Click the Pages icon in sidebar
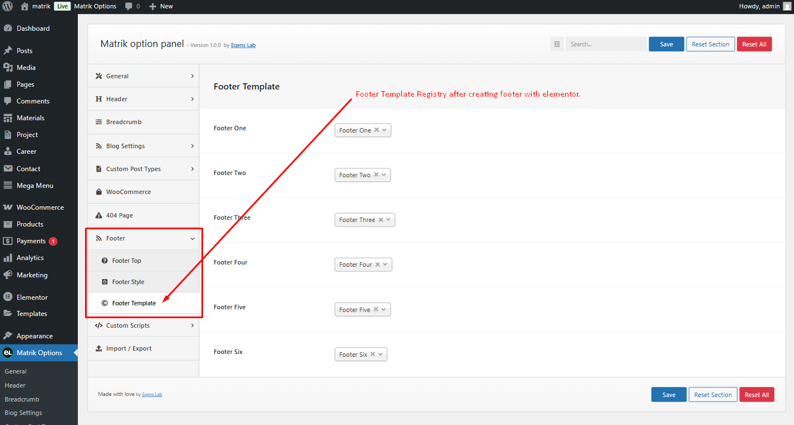The height and width of the screenshot is (425, 794). click(x=8, y=84)
